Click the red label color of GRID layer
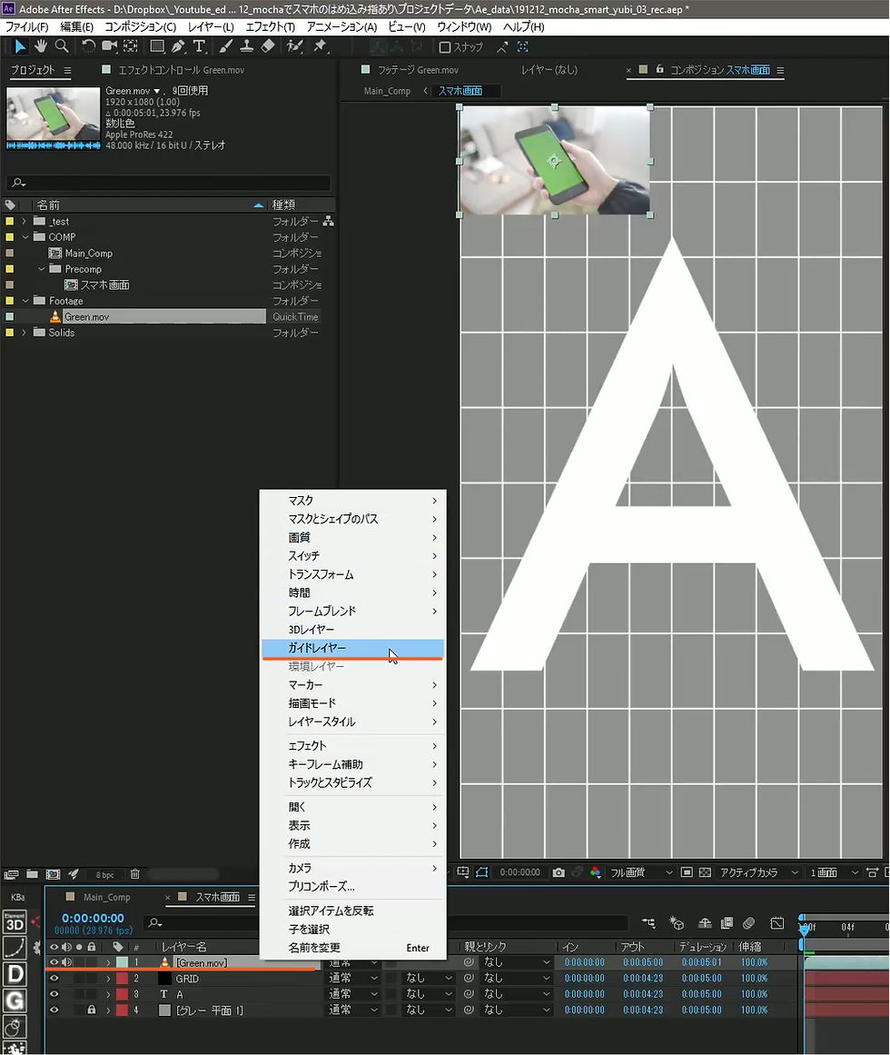 tap(122, 979)
